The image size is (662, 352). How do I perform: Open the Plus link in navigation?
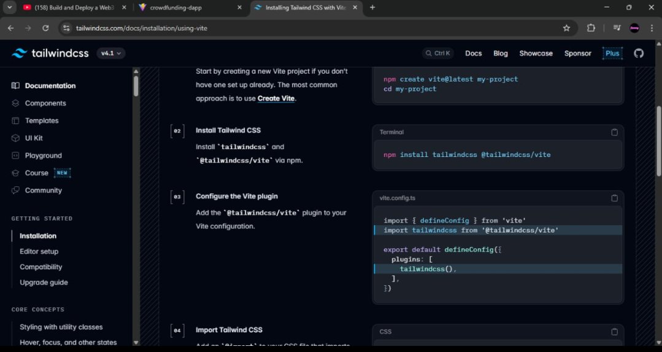[612, 53]
